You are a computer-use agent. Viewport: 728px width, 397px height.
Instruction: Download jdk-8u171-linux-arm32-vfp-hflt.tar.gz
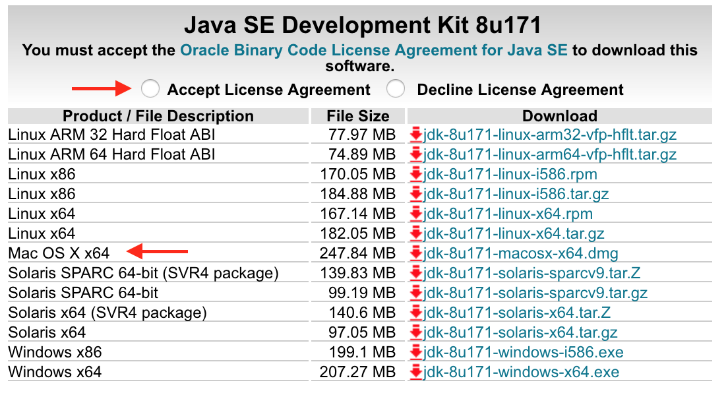(550, 135)
